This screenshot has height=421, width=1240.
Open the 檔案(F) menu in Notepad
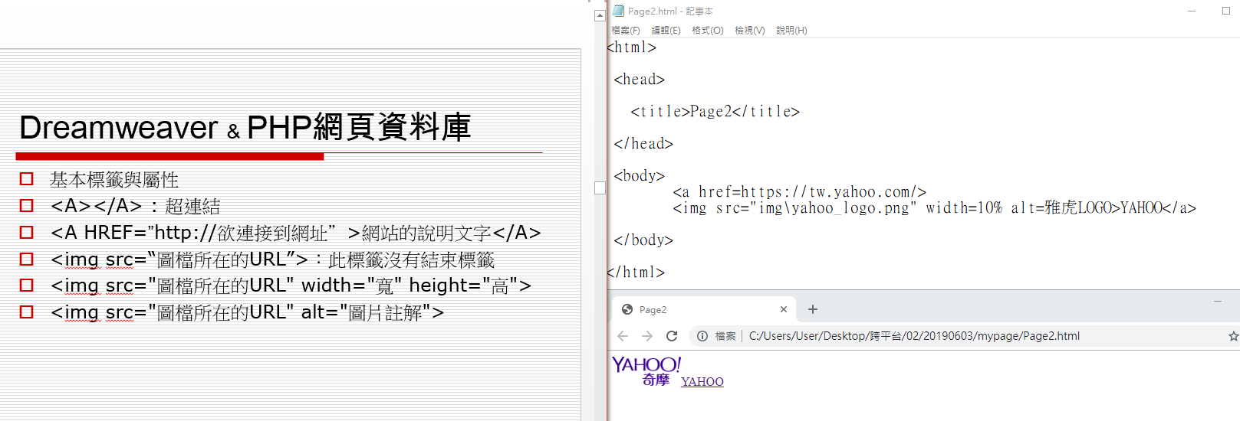pyautogui.click(x=626, y=31)
